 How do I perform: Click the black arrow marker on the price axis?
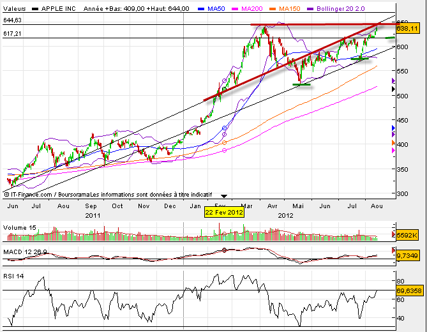click(393, 90)
